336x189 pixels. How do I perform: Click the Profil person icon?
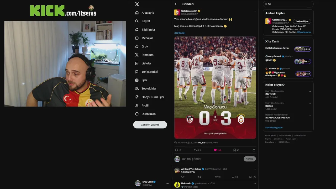[x=137, y=105]
